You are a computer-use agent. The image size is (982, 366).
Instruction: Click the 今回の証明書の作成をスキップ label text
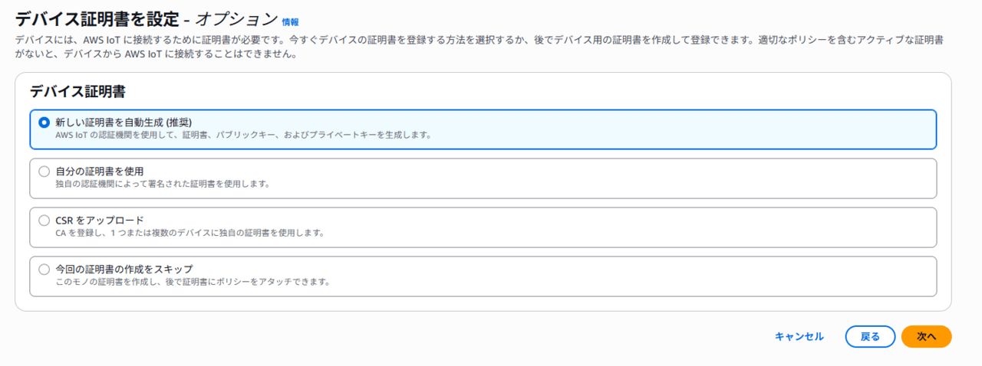tap(124, 270)
